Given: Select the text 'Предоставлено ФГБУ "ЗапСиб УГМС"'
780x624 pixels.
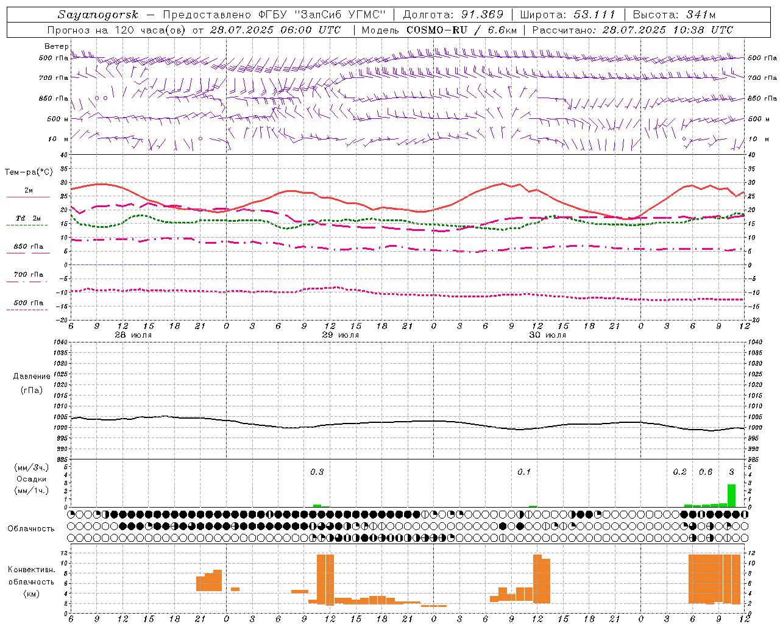Looking at the screenshot, I should [274, 15].
